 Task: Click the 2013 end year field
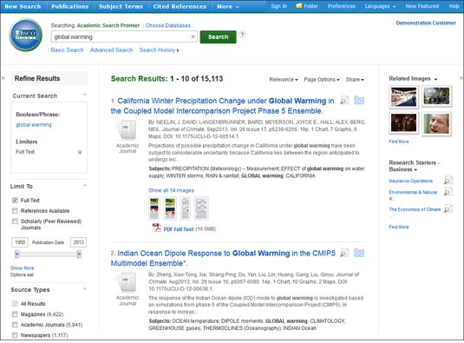coord(78,242)
